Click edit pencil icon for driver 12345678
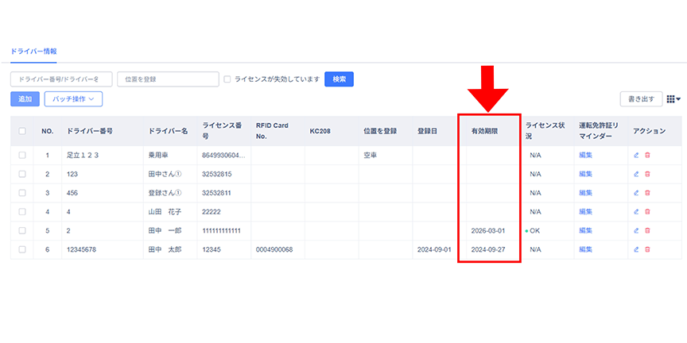The height and width of the screenshot is (343, 687). (x=636, y=249)
